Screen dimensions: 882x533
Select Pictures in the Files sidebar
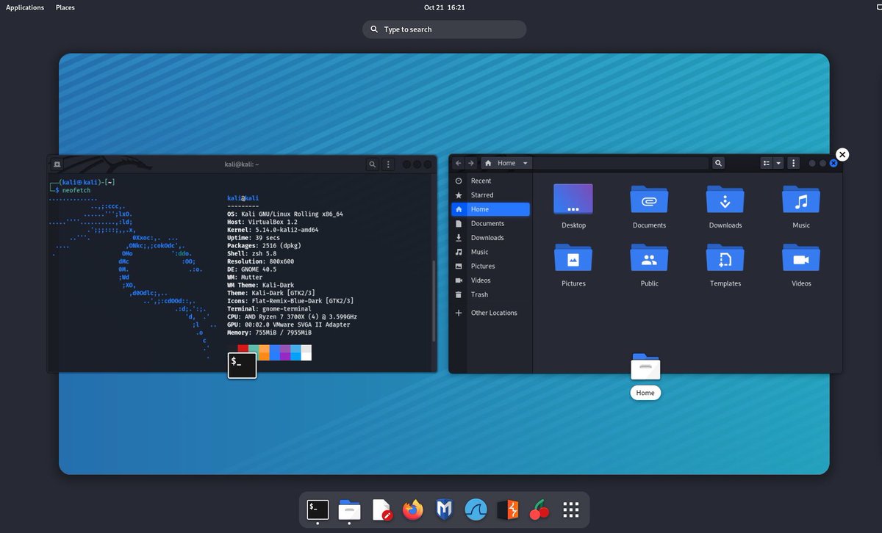pyautogui.click(x=491, y=266)
